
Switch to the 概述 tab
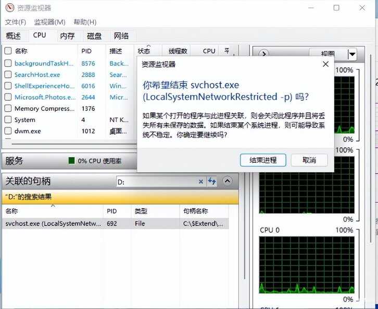tap(13, 36)
